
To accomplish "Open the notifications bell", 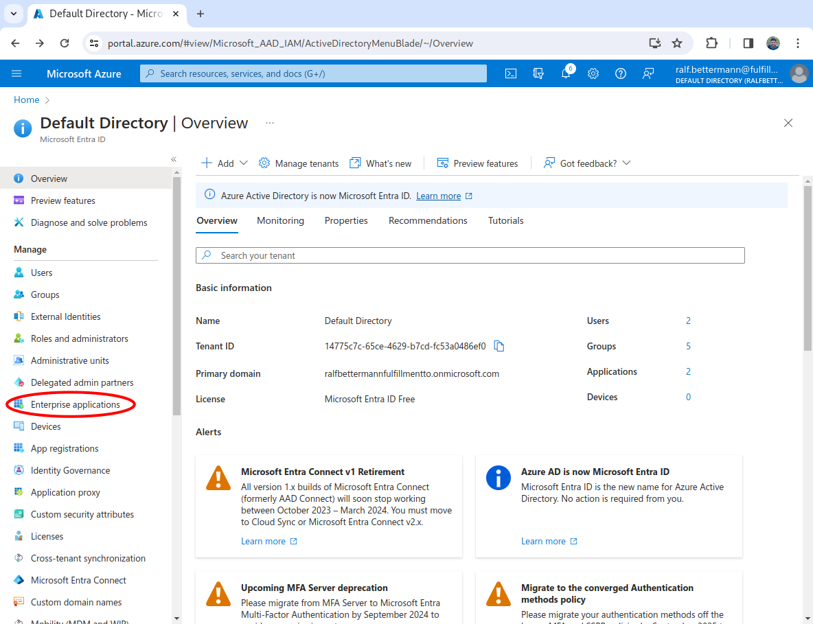I will point(566,73).
